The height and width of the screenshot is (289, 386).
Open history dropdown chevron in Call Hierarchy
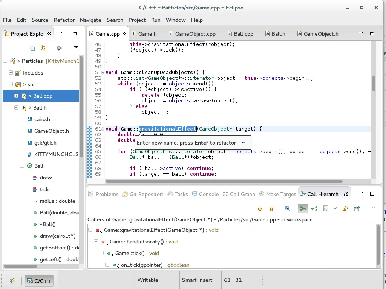[335, 208]
